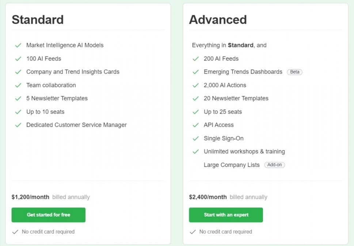Click checkmark beside 100 AI Feeds
Screen dimensions: 354x246
18,59
